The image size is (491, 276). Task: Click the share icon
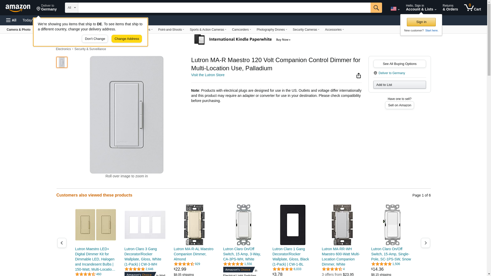[359, 76]
